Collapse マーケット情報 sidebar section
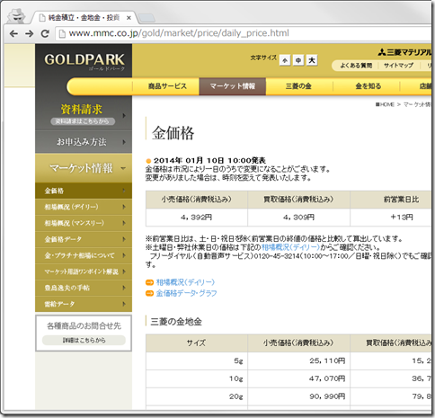Screen dimensions: 435x418 (x=84, y=168)
